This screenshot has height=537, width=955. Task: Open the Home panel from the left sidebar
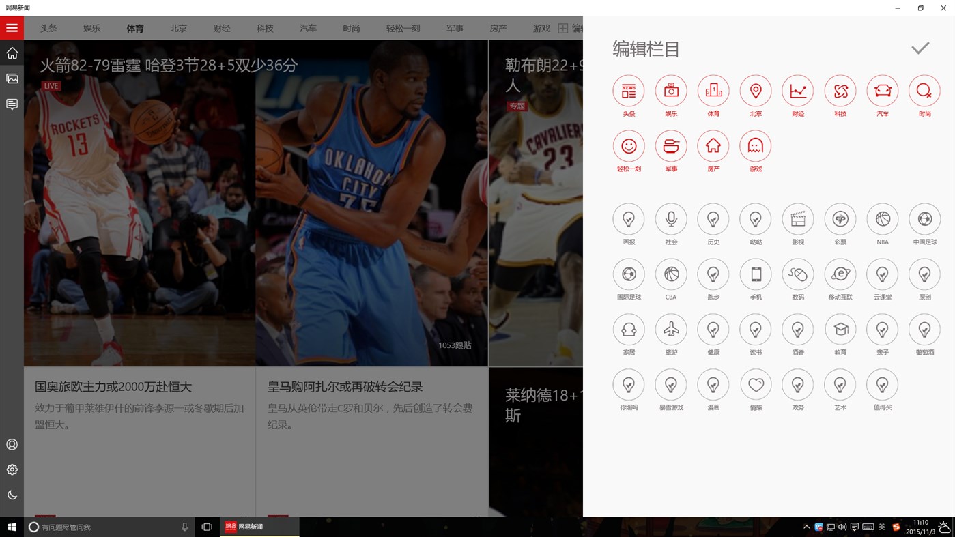[12, 53]
